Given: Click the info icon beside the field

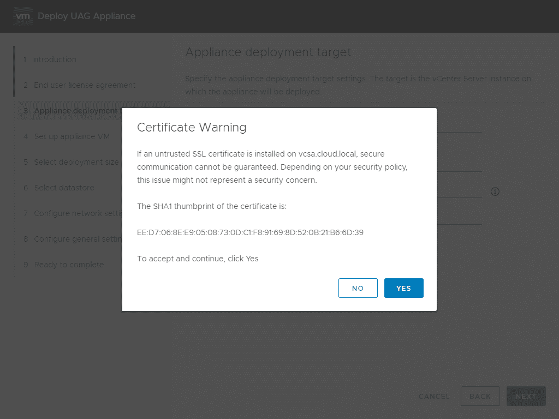Looking at the screenshot, I should coord(495,191).
